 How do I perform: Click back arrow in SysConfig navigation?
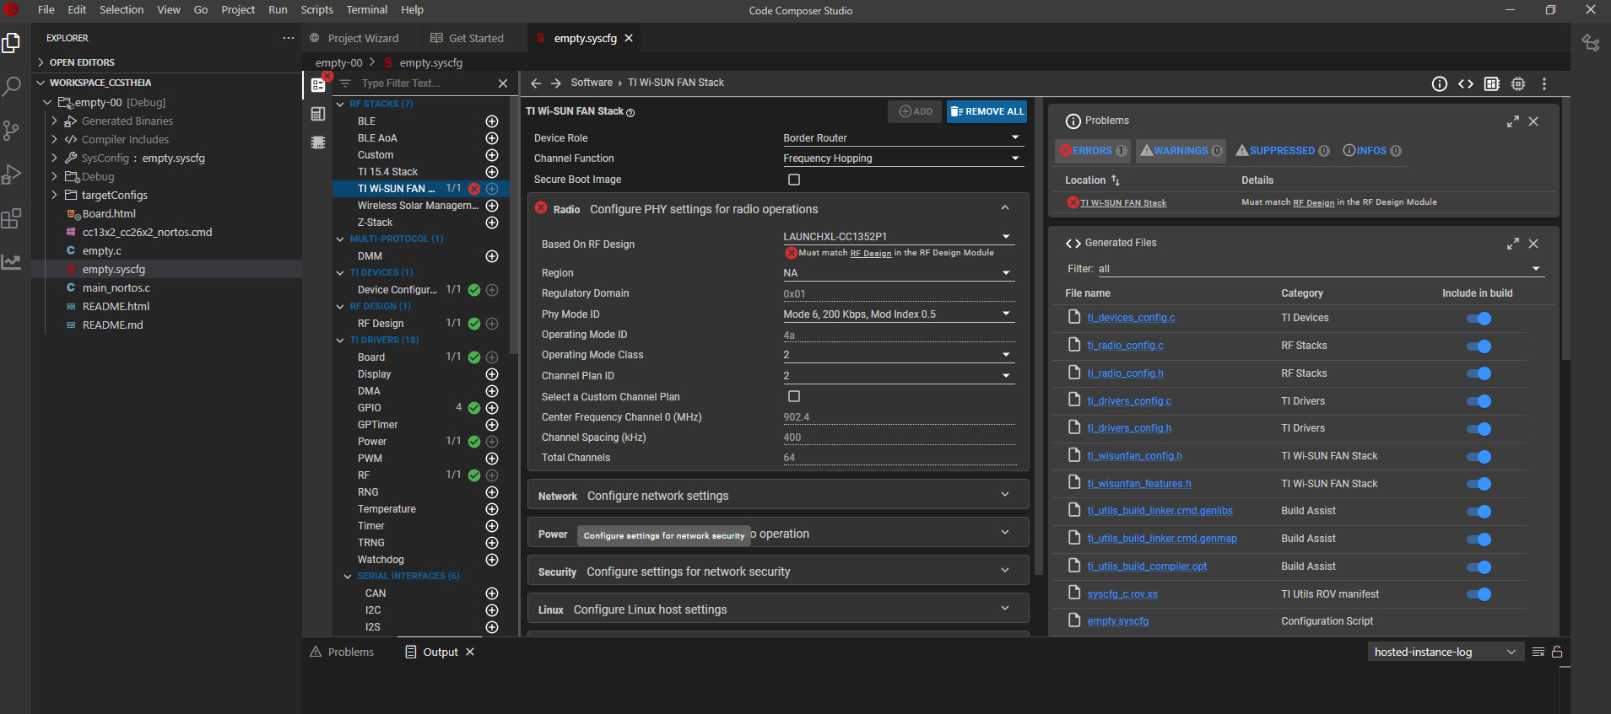[536, 83]
